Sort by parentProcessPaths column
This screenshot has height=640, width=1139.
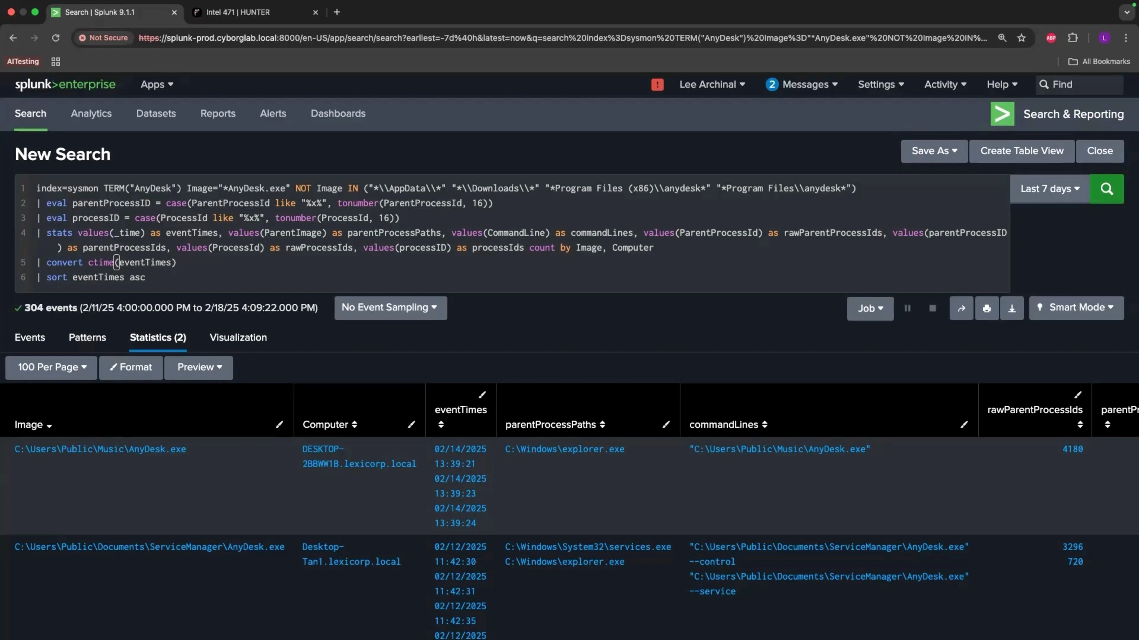coord(602,425)
